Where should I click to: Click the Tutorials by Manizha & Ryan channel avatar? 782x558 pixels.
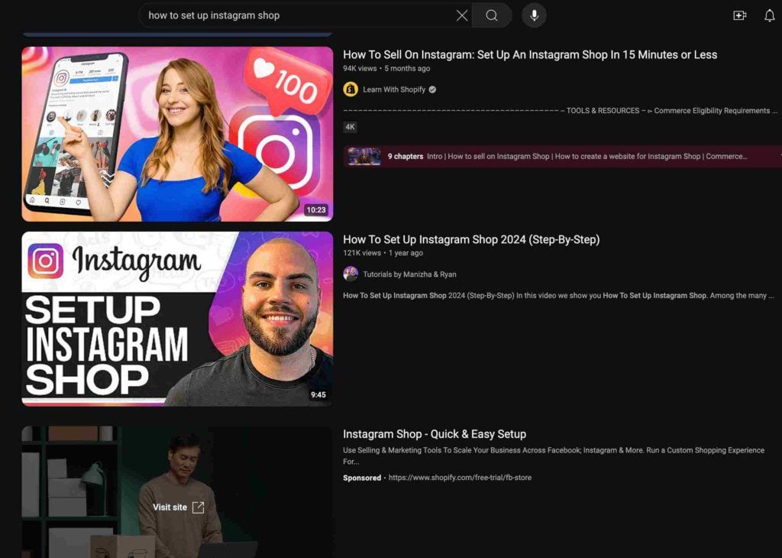351,274
